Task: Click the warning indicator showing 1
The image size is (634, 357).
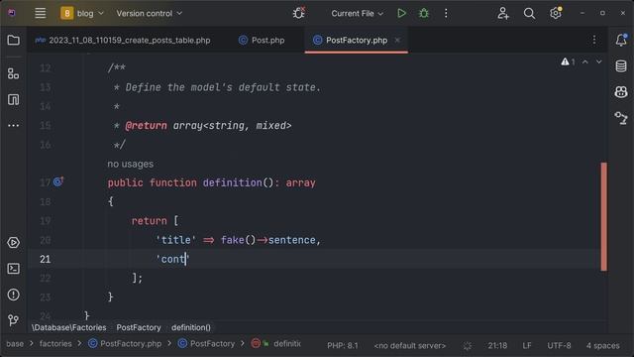Action: (x=568, y=61)
